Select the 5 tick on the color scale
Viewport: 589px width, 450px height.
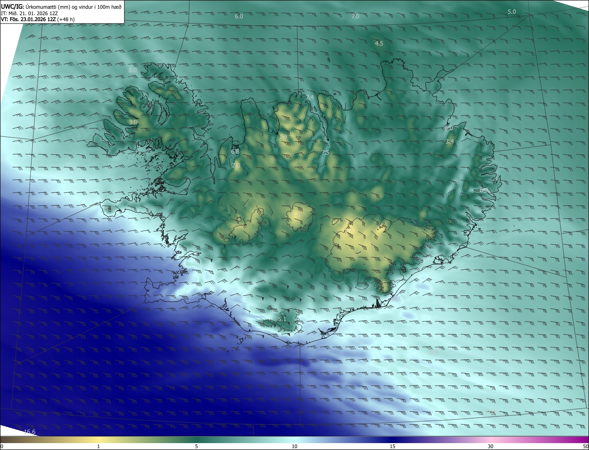click(196, 446)
